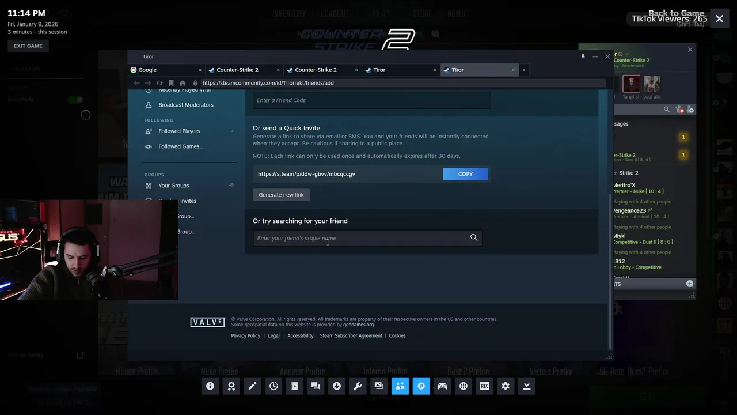Open the Downloads arrow icon in toolbar
Viewport: 737px width, 415px height.
pyautogui.click(x=337, y=386)
